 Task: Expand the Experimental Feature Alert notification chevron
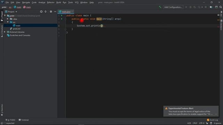click(x=216, y=114)
